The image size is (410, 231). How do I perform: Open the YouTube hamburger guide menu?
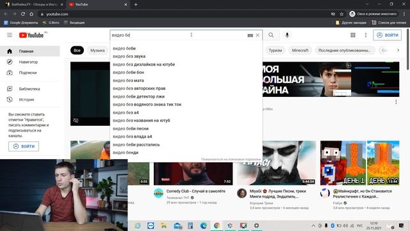(x=10, y=35)
